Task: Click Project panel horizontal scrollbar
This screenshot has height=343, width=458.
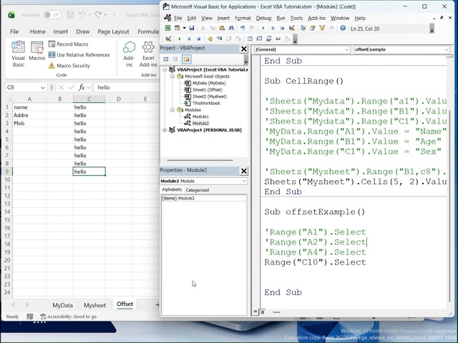Action: tap(200, 160)
